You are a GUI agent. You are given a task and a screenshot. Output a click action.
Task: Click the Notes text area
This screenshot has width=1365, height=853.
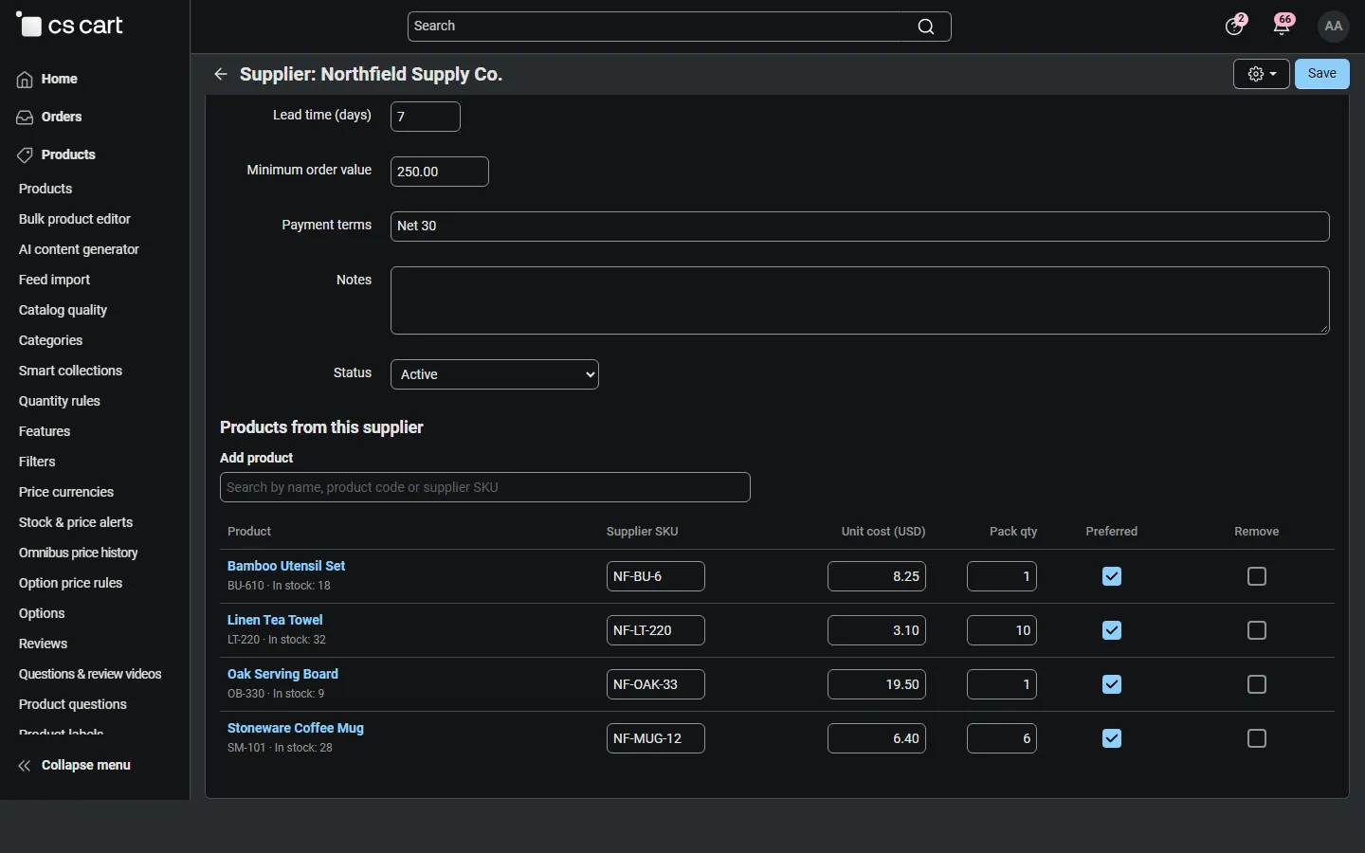click(x=860, y=300)
